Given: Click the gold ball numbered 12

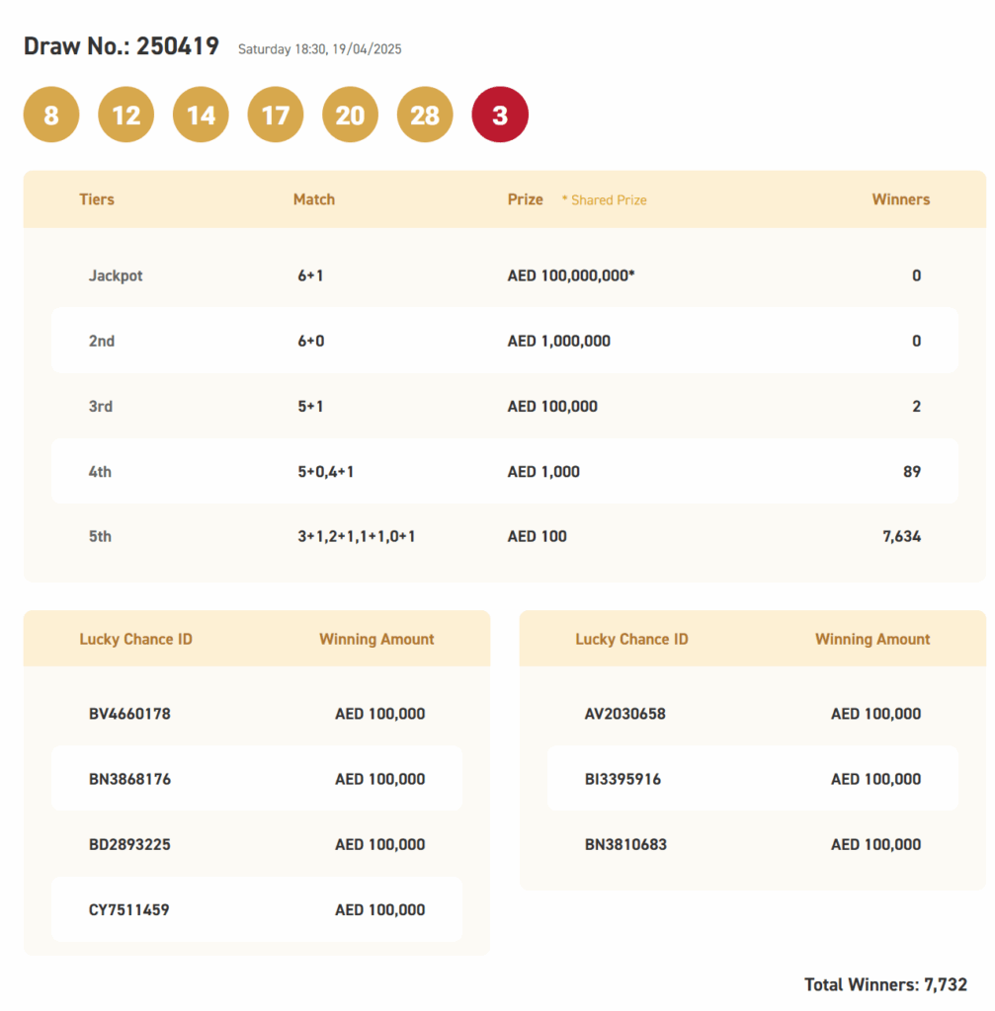Looking at the screenshot, I should pyautogui.click(x=125, y=115).
